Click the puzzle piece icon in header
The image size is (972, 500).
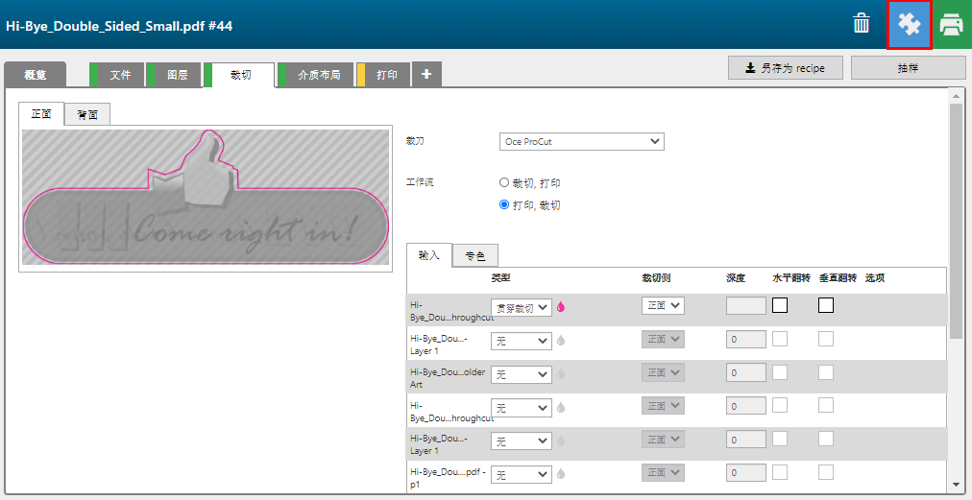(909, 25)
